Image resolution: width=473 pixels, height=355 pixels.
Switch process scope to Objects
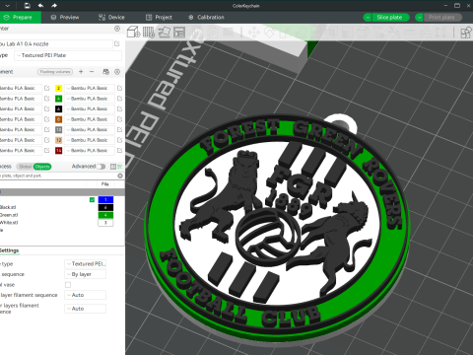click(x=42, y=167)
